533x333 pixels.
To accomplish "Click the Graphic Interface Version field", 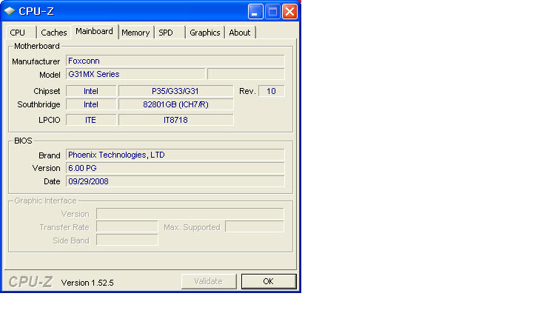I will tap(190, 214).
